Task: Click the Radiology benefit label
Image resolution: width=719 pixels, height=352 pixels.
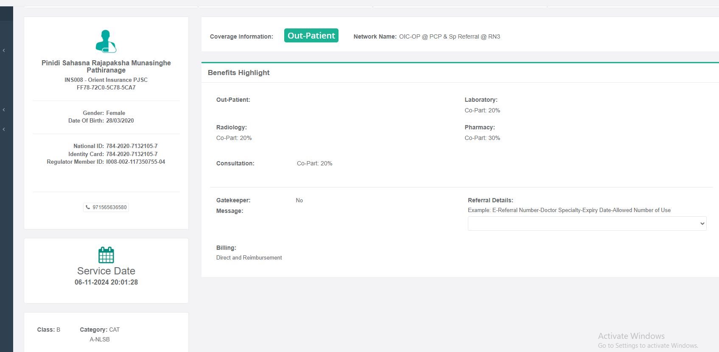Action: click(231, 127)
